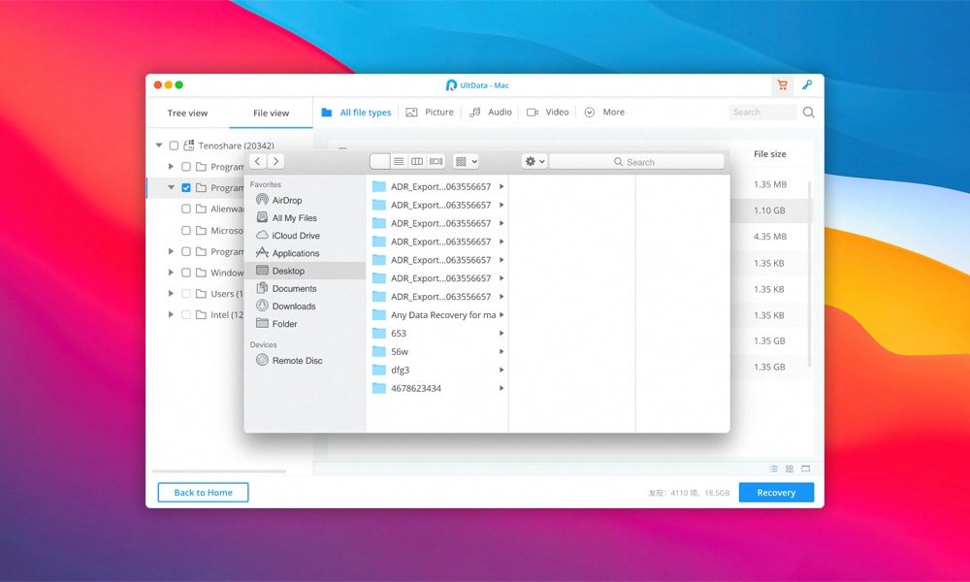Check the Tenoshare root checkbox

(x=174, y=145)
